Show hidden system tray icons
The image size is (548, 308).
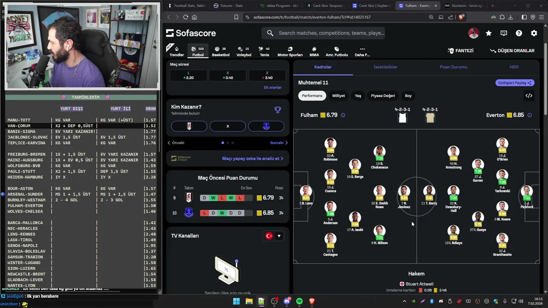(404, 301)
